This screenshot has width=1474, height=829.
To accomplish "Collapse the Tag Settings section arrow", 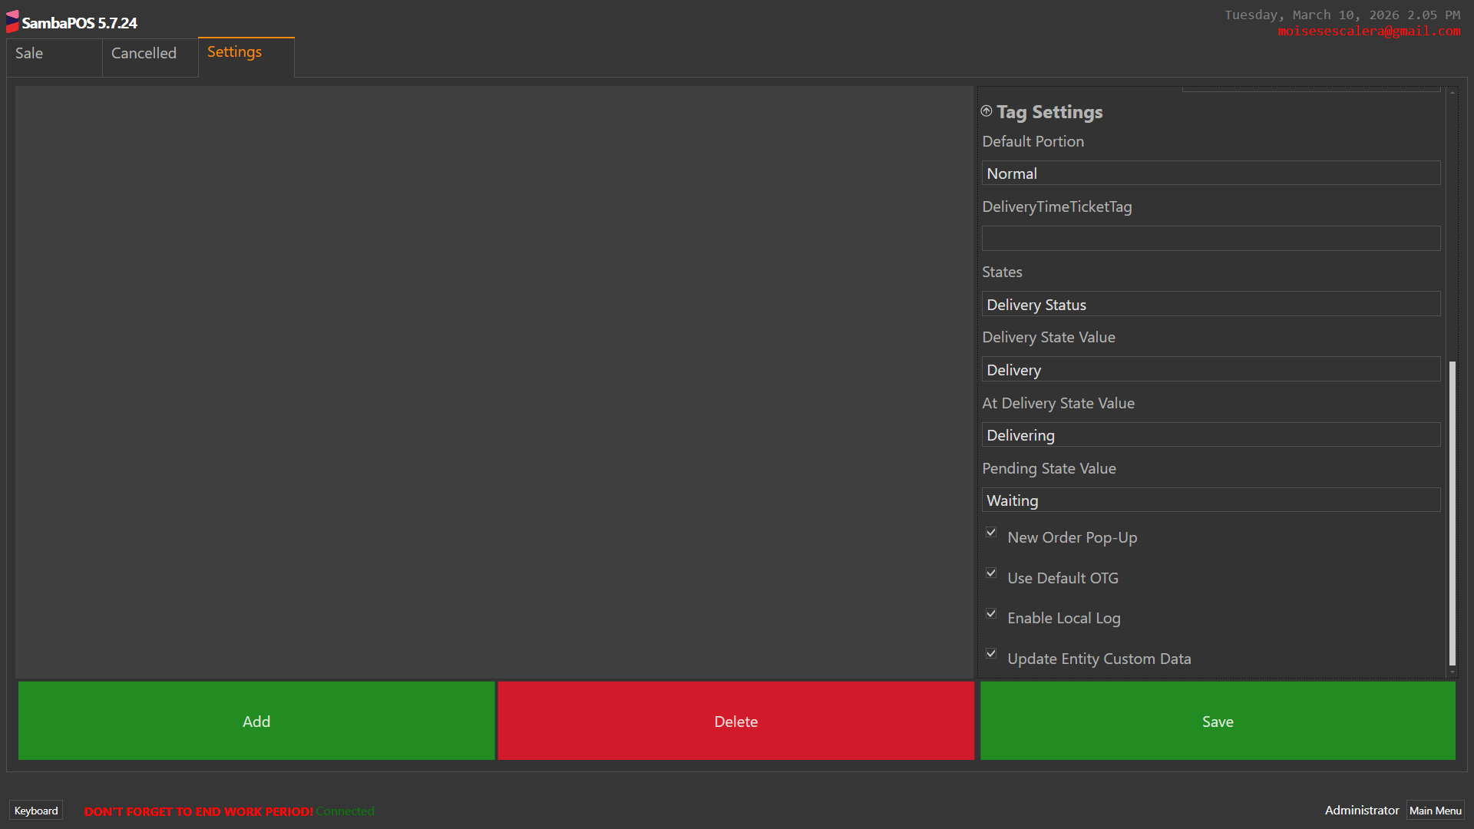I will (987, 111).
